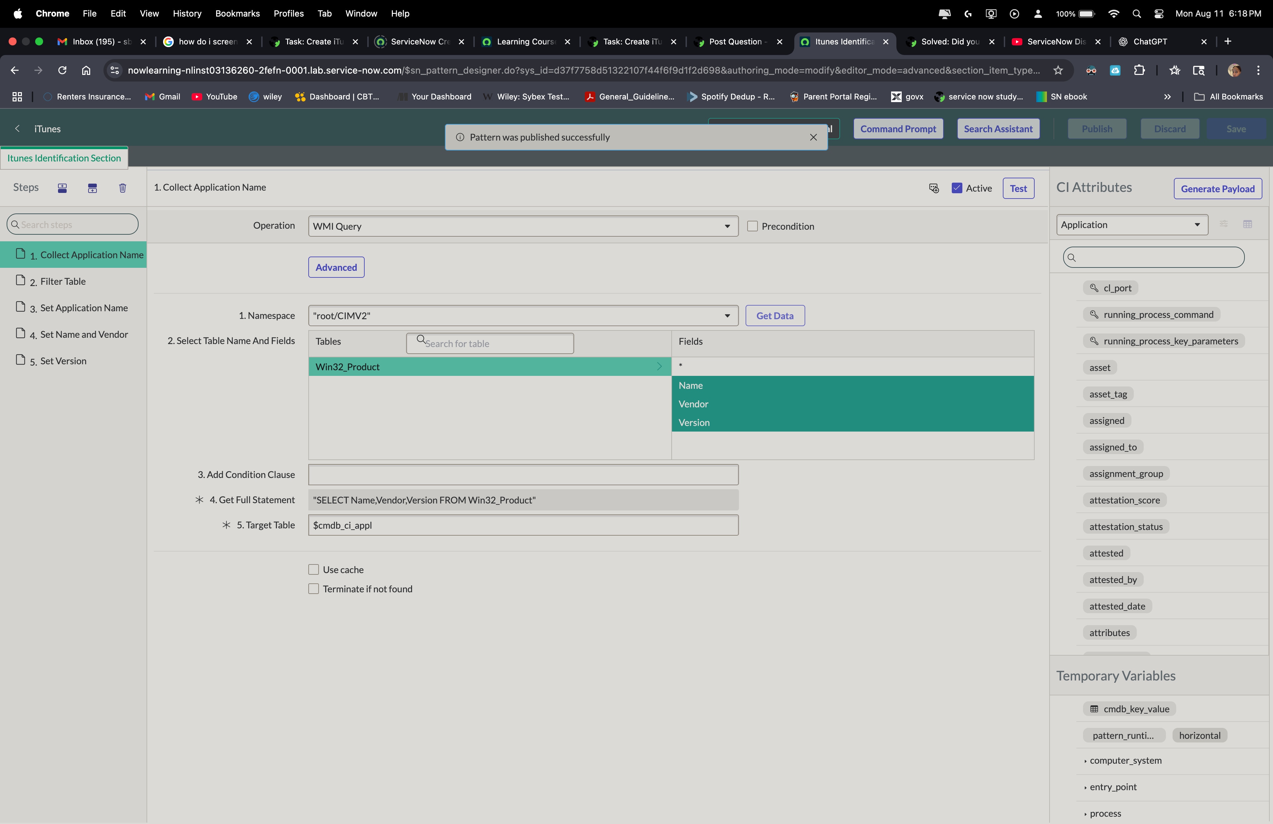Click the Search steps input field
The height and width of the screenshot is (824, 1273).
(x=72, y=225)
